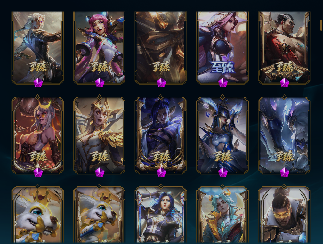
Task: Open the golden-winged crowned blonde woman card
Action: tap(99, 135)
